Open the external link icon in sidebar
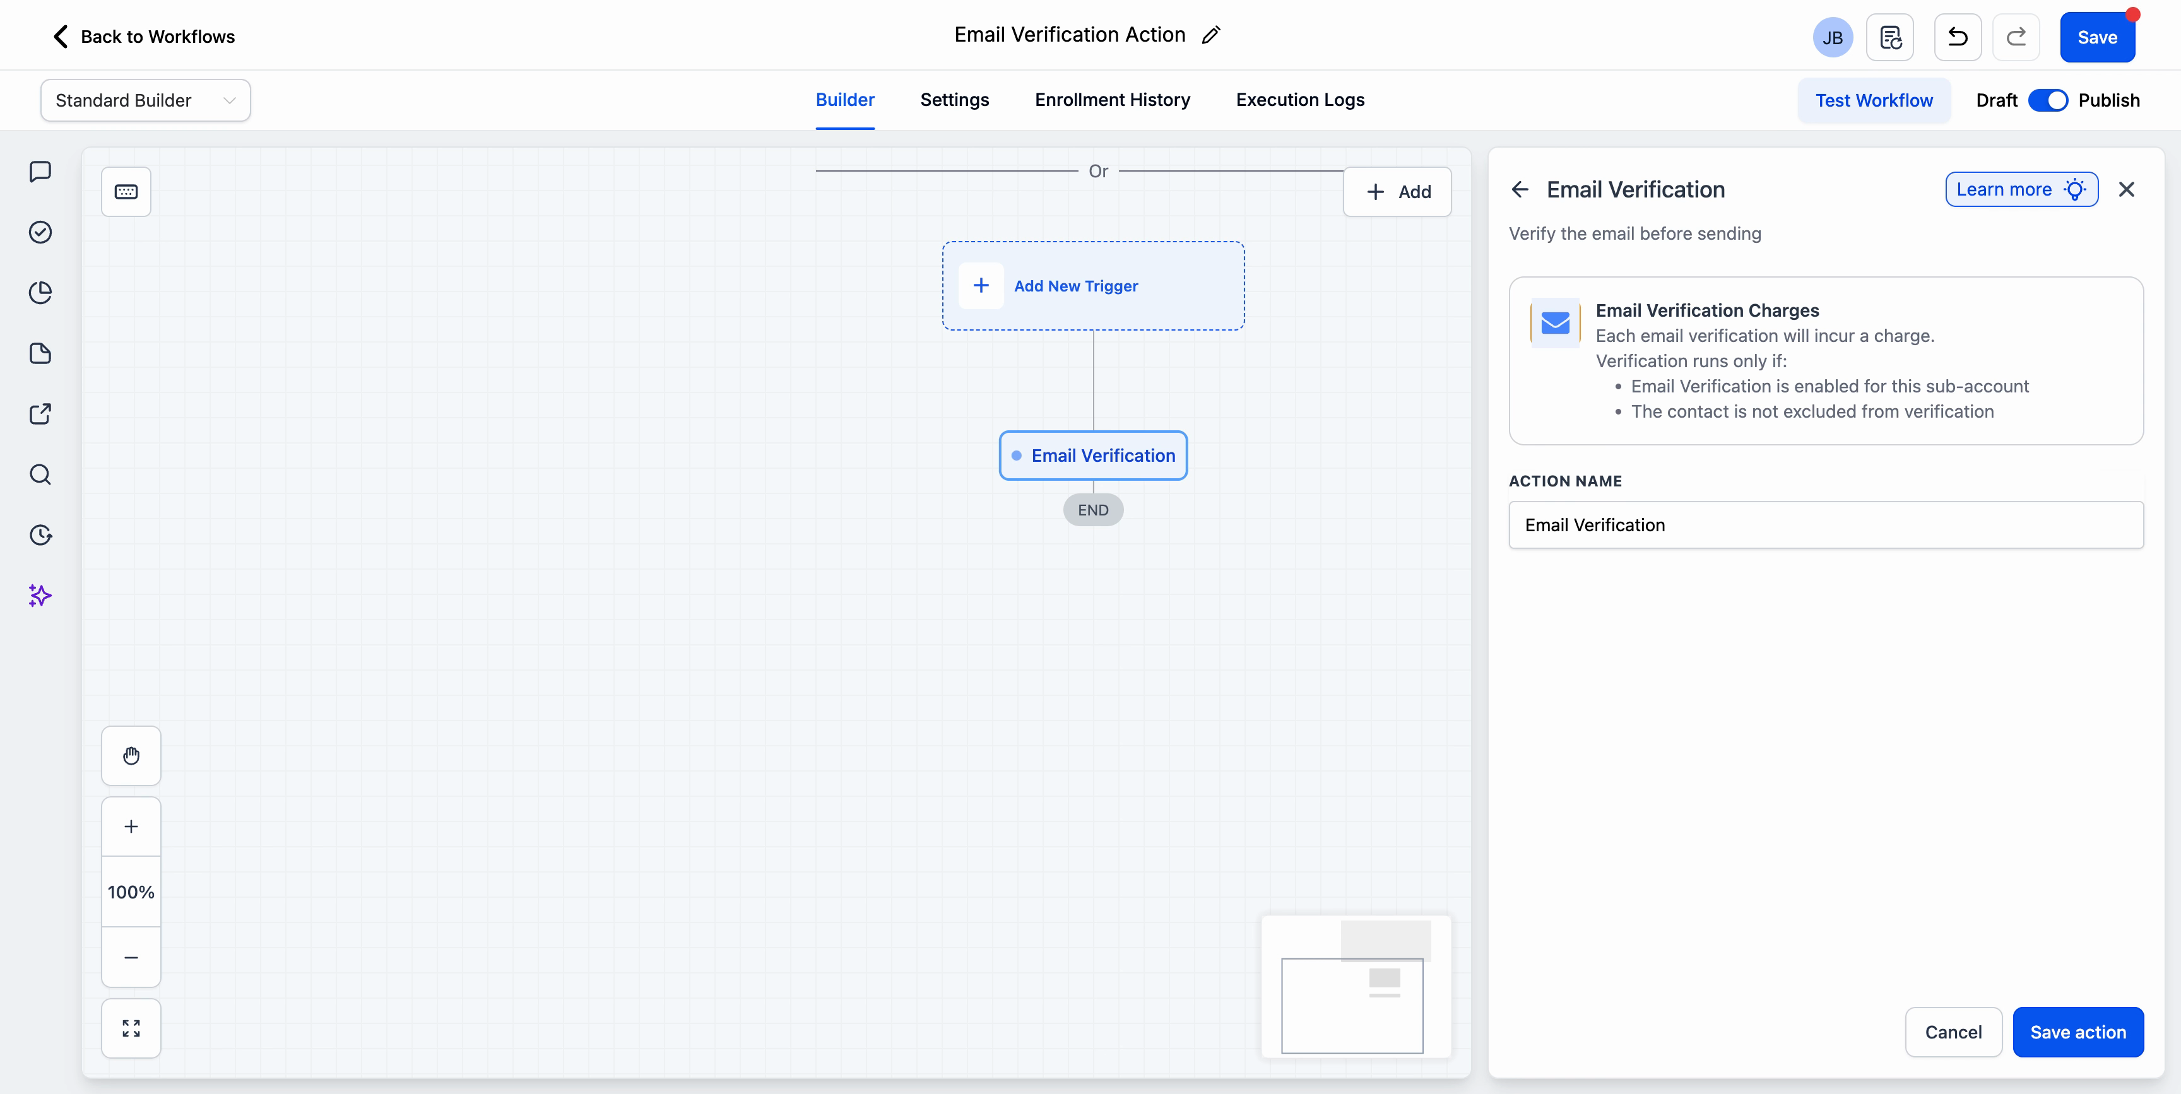Viewport: 2181px width, 1094px height. pyautogui.click(x=40, y=414)
